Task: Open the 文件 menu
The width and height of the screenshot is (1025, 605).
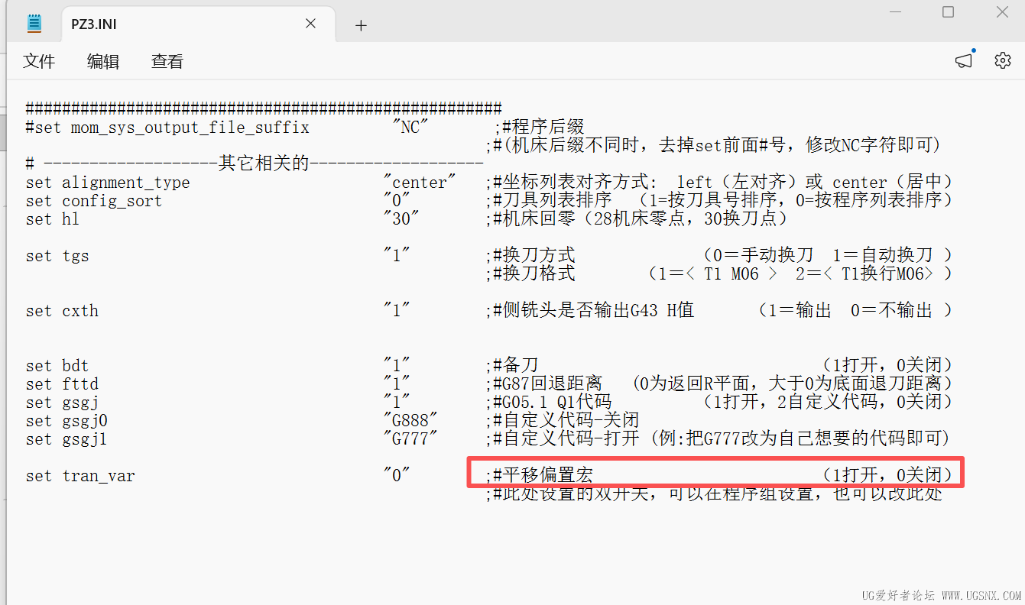Action: [x=39, y=61]
